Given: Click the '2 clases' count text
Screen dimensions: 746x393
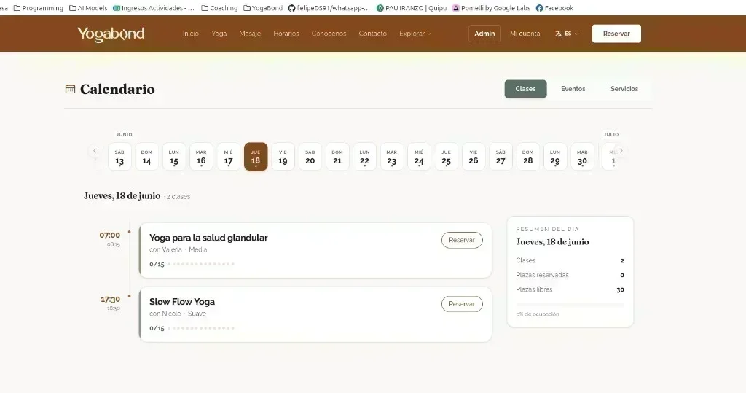Looking at the screenshot, I should click(x=178, y=196).
